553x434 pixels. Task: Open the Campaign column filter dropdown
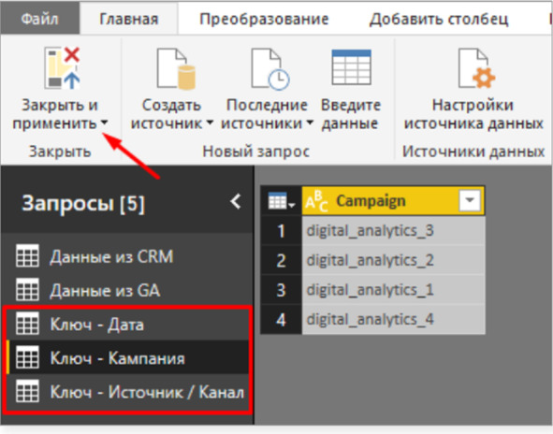(470, 201)
